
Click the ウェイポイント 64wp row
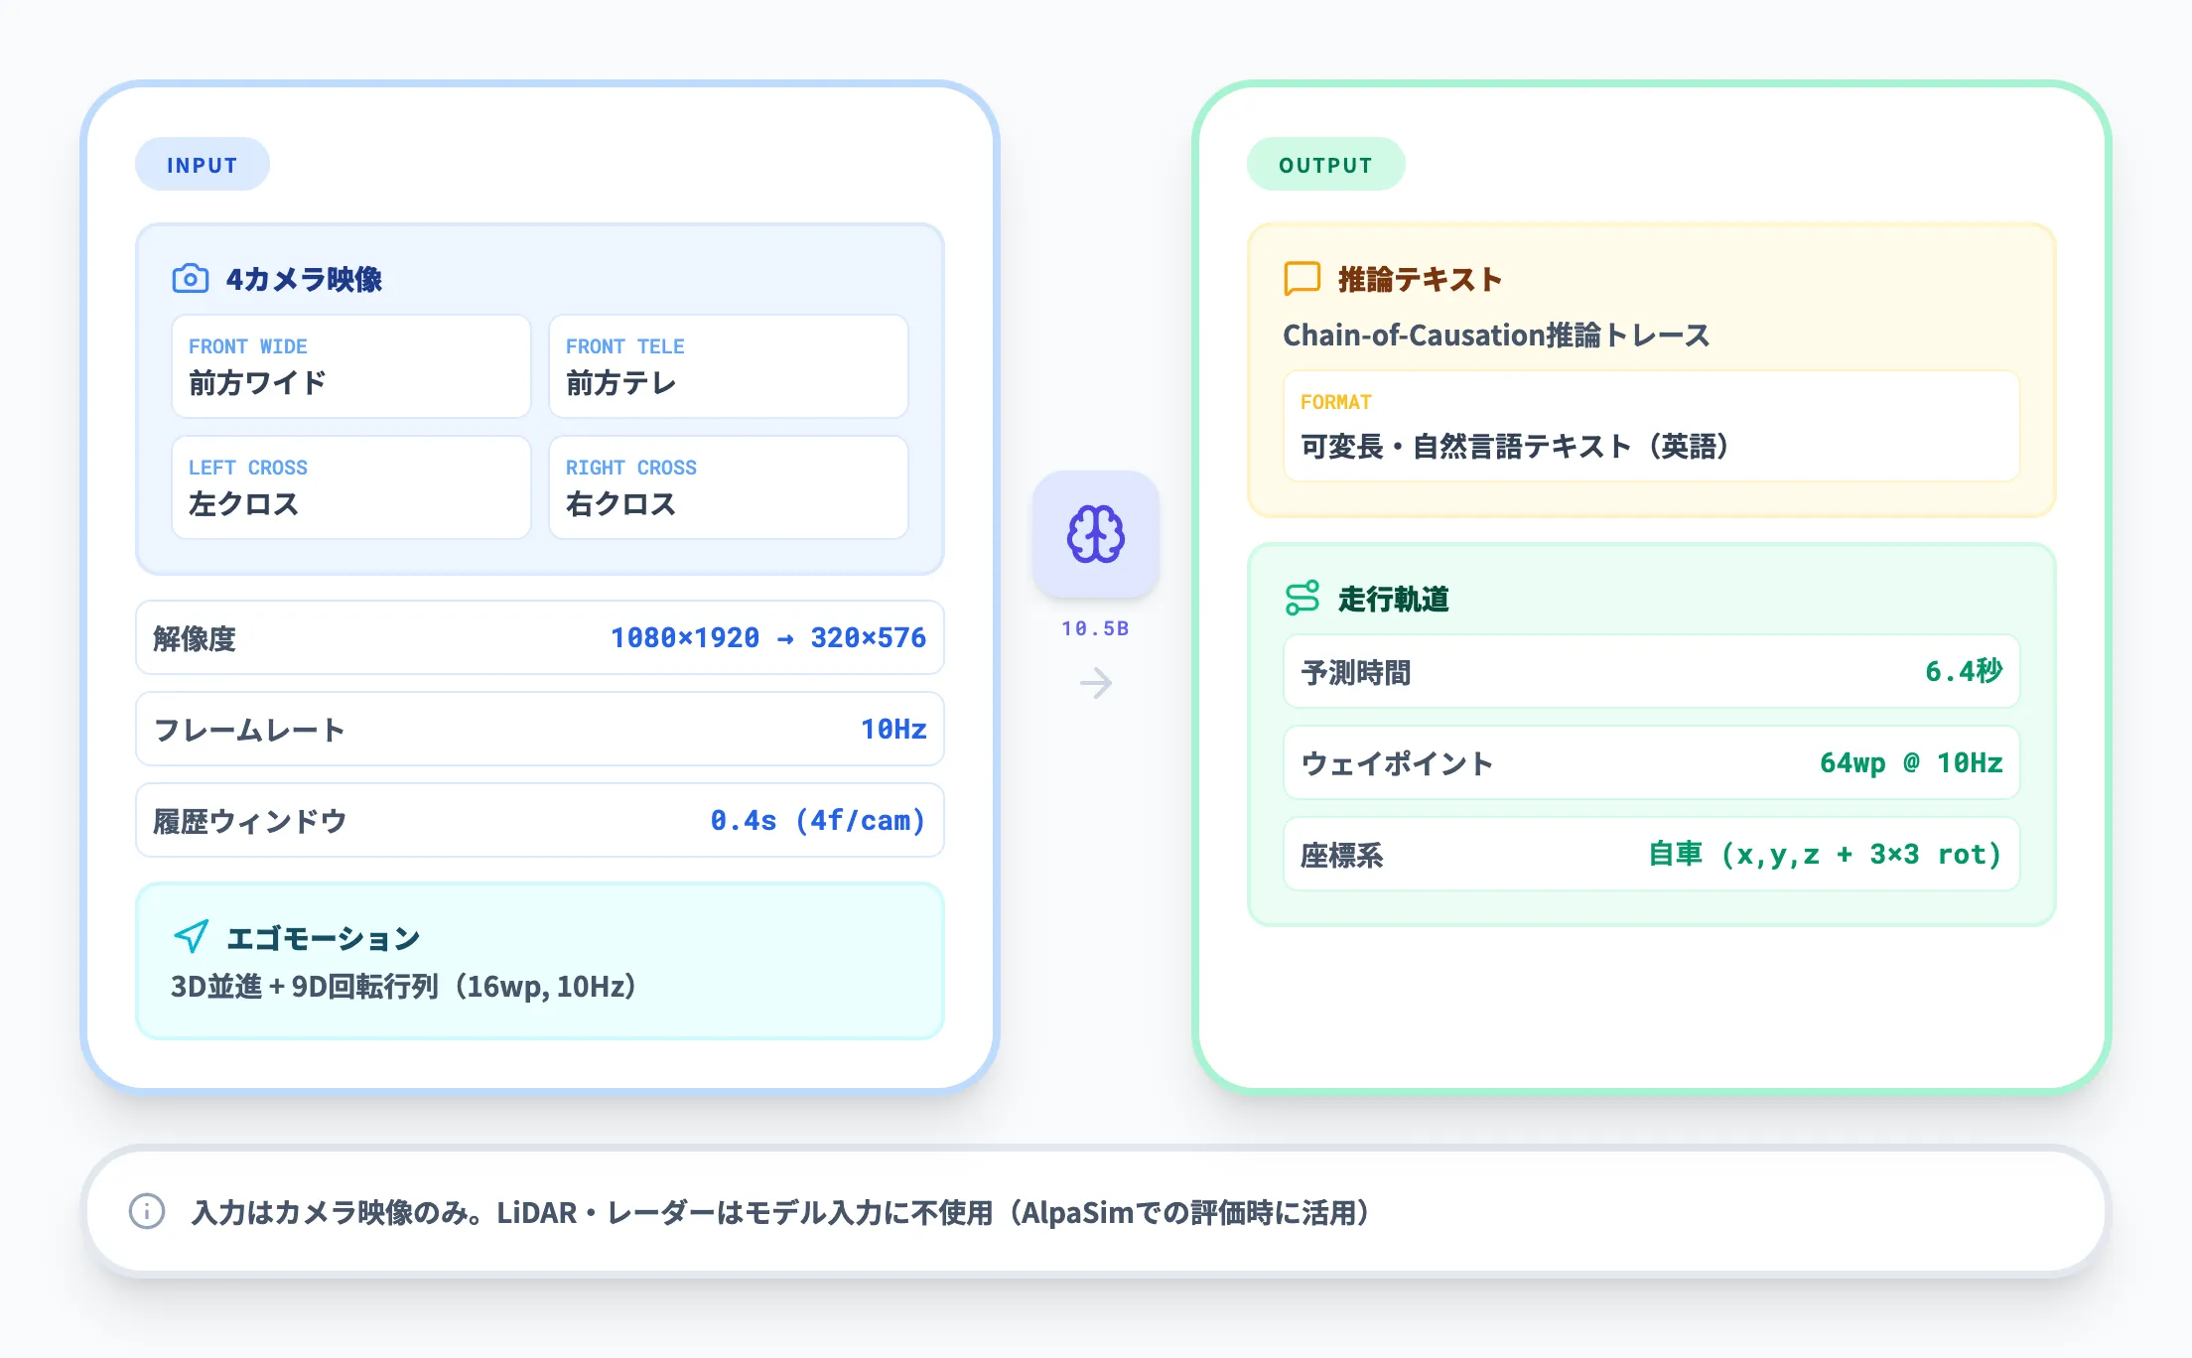point(1650,763)
